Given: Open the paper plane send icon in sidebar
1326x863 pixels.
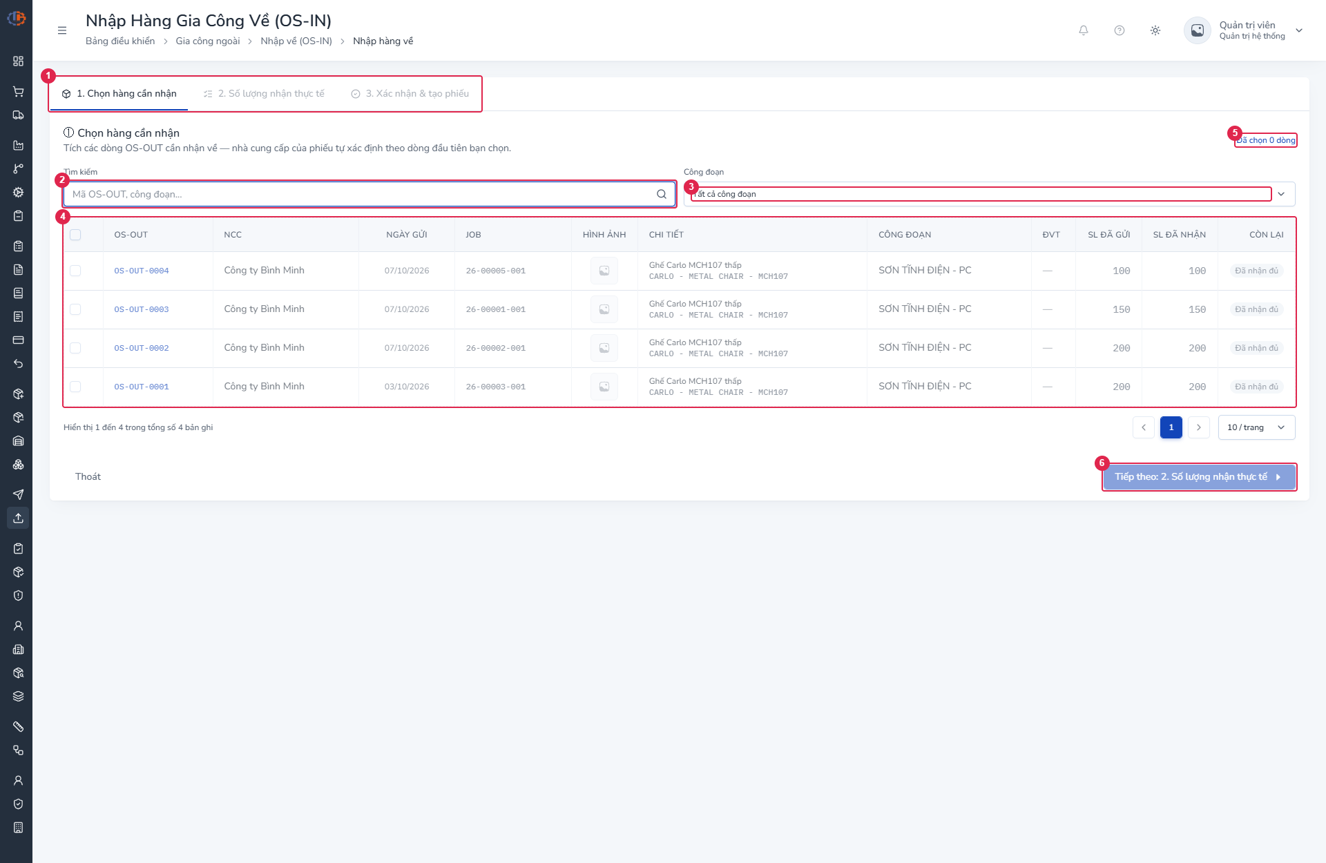Looking at the screenshot, I should pos(19,494).
